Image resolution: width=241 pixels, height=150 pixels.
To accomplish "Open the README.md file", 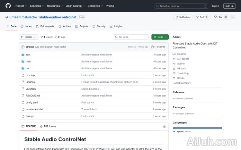I will pyautogui.click(x=33, y=96).
